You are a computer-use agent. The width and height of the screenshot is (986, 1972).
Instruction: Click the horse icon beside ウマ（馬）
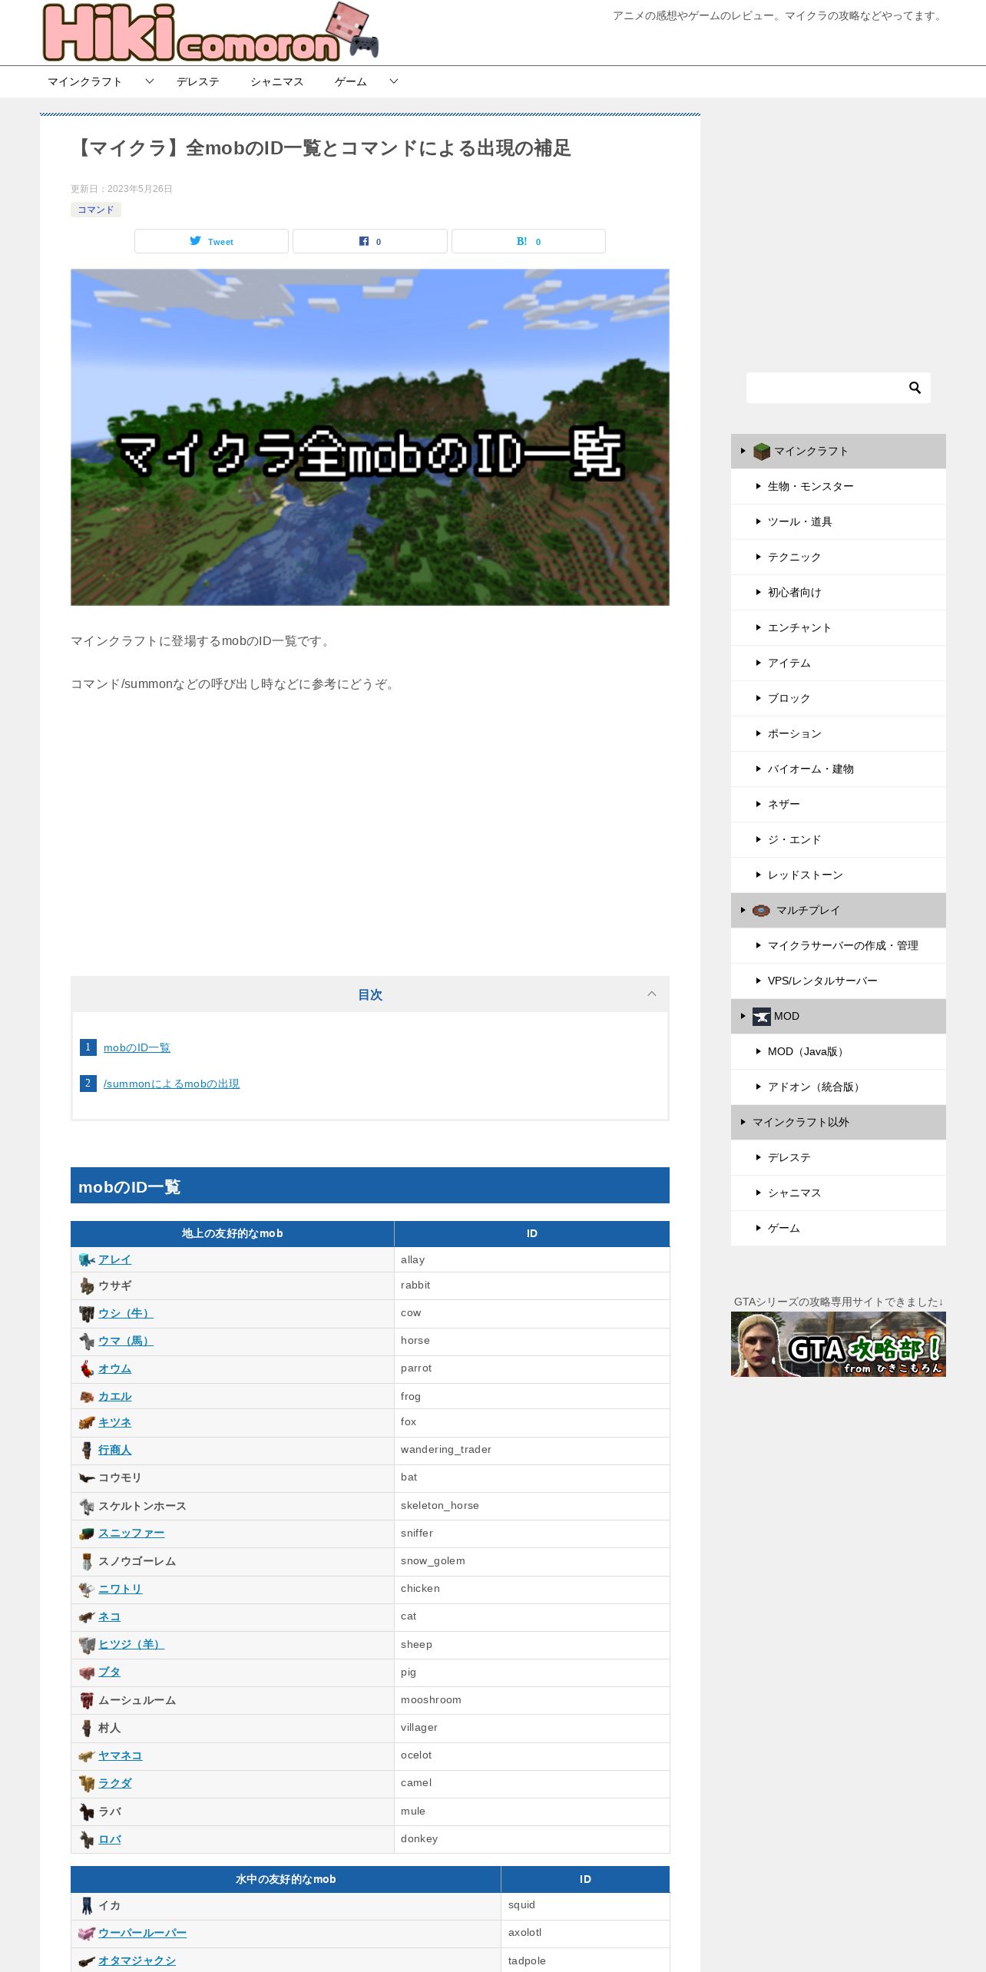pos(87,1342)
